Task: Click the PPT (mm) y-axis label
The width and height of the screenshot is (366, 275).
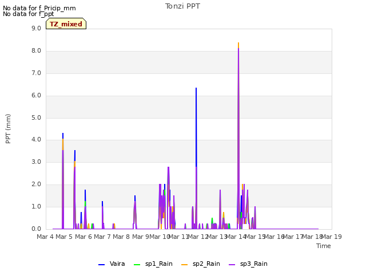Action: point(8,128)
